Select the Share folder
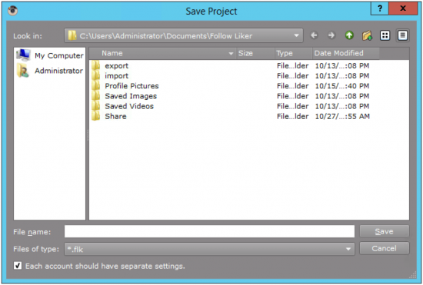Screen dimensions: 423x285 pyautogui.click(x=115, y=116)
